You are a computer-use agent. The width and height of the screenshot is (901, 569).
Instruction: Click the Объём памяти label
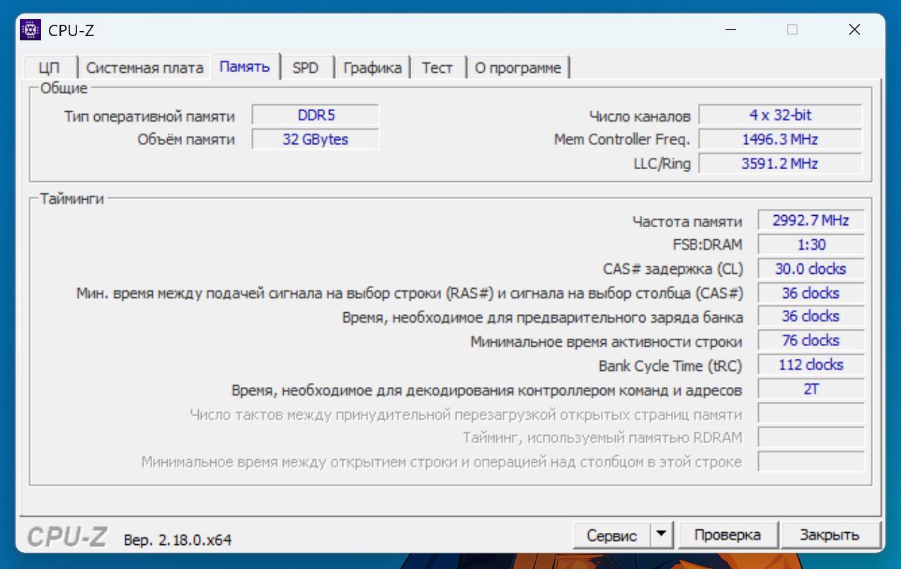click(x=186, y=139)
